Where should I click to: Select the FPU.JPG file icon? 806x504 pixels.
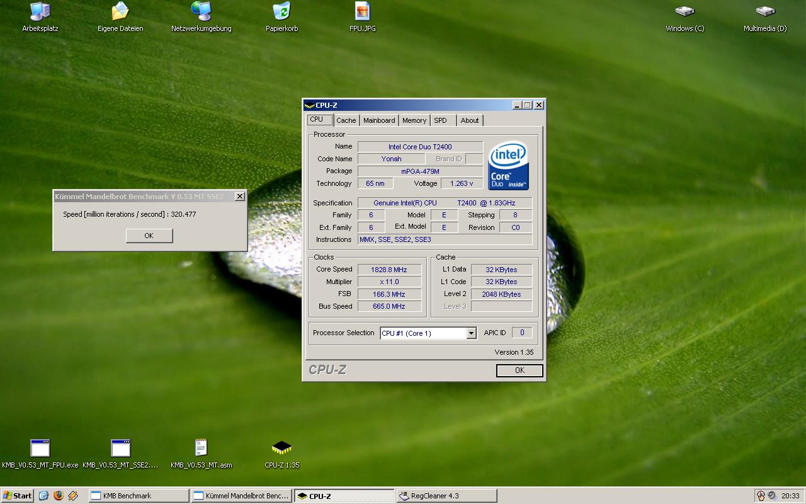coord(363,17)
